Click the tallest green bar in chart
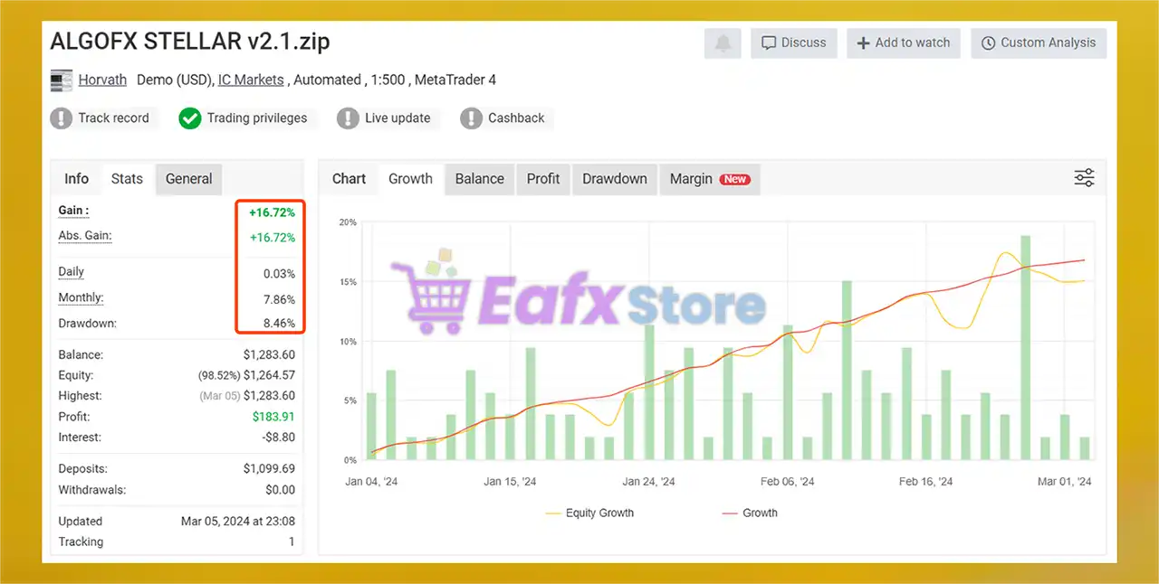The image size is (1159, 584). [x=1025, y=348]
